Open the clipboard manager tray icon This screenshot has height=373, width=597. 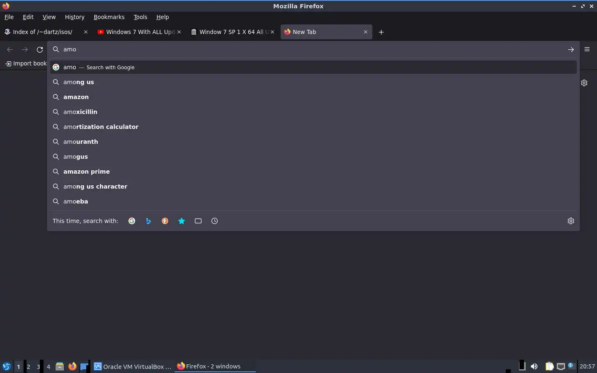(549, 366)
